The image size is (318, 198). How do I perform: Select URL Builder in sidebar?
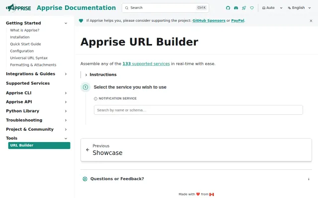pos(39,146)
